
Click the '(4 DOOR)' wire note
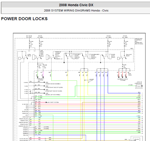(x=46, y=129)
